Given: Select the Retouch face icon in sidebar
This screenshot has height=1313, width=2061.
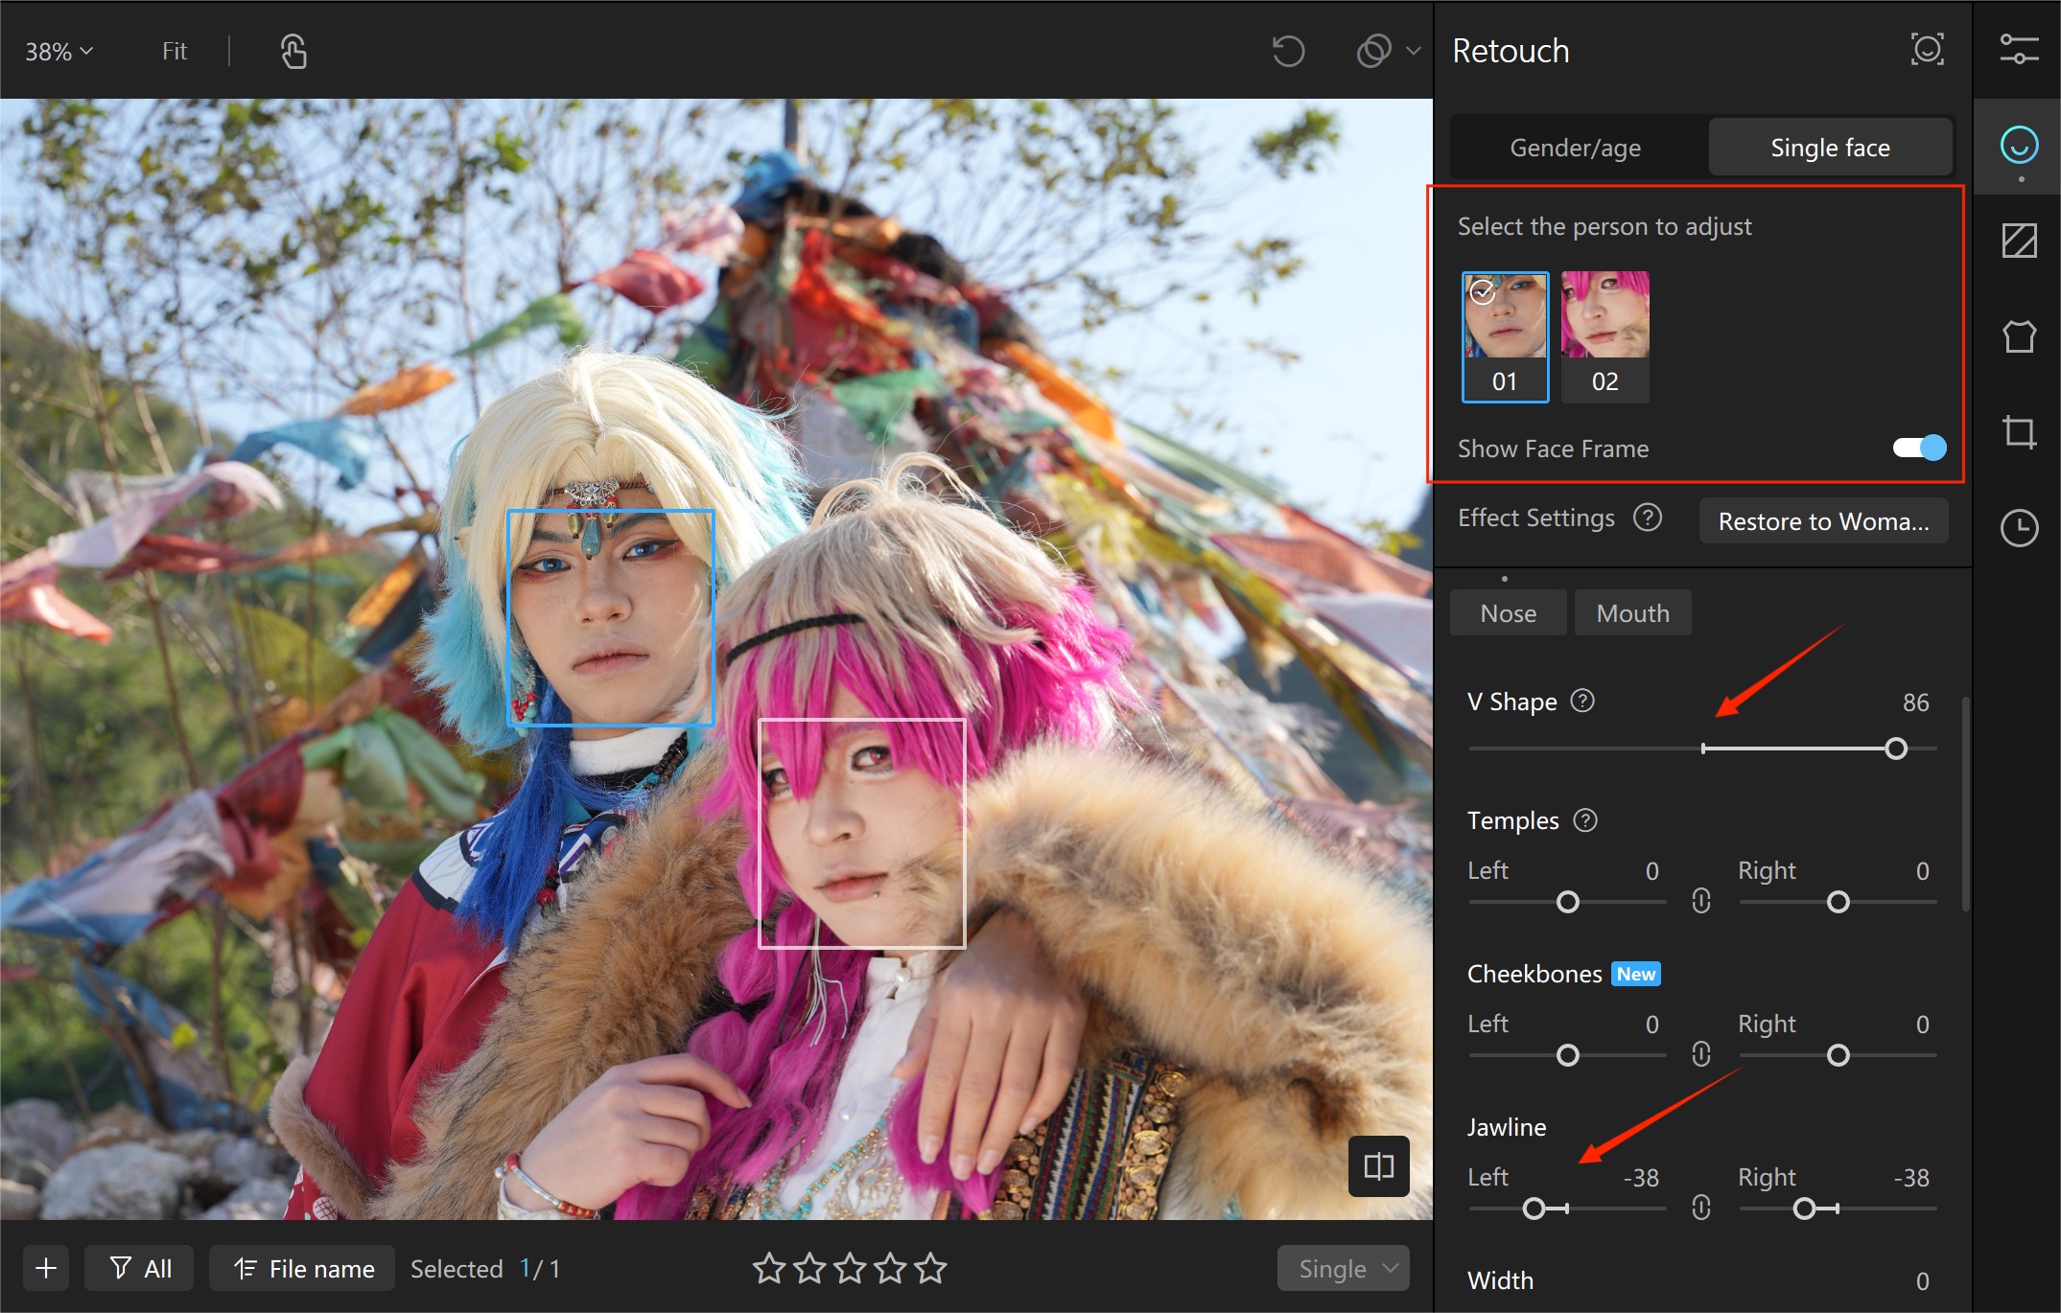Looking at the screenshot, I should (2018, 146).
